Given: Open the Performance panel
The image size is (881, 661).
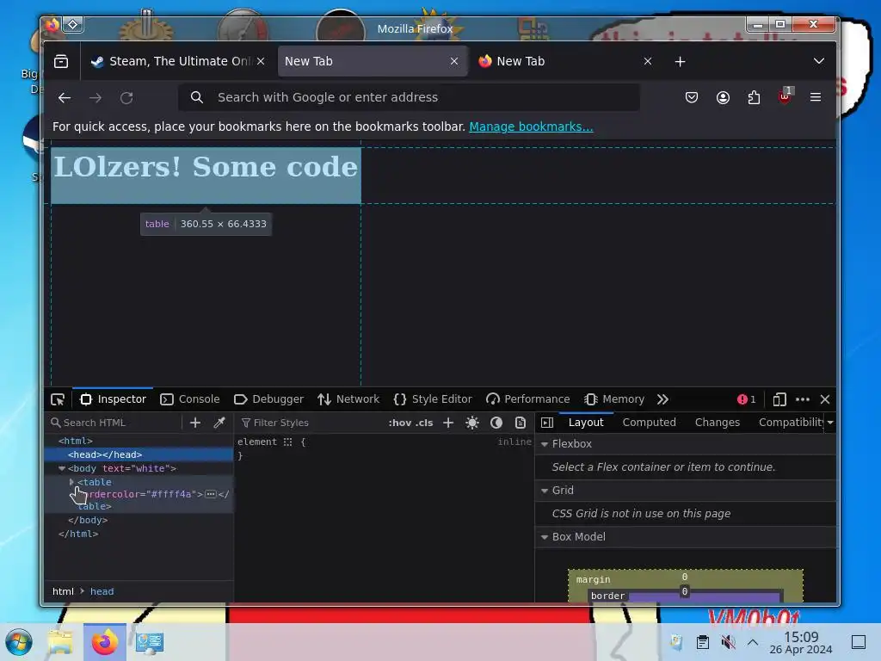Looking at the screenshot, I should (528, 399).
